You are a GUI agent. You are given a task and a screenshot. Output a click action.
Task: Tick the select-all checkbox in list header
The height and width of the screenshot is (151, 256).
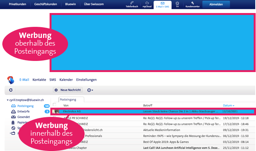point(55,105)
